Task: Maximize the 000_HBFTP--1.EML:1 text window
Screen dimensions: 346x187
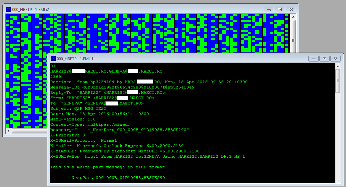Action: pos(324,59)
